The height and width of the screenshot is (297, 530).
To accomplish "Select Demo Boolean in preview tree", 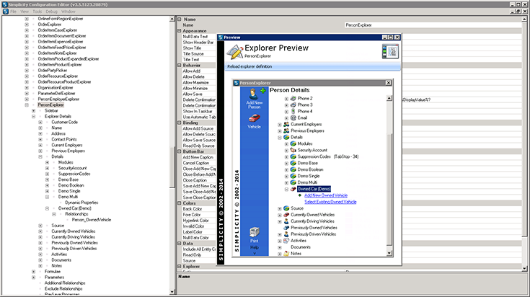I will coord(310,169).
